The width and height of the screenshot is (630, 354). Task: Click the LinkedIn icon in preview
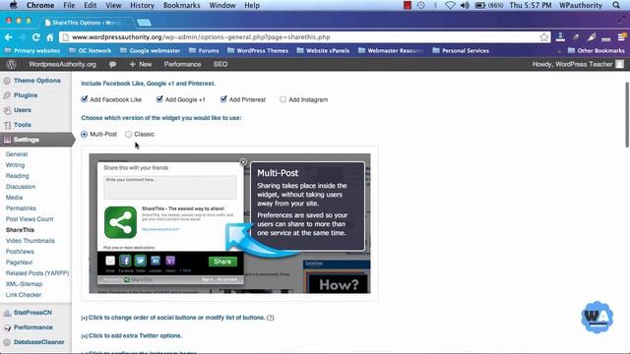tap(156, 261)
